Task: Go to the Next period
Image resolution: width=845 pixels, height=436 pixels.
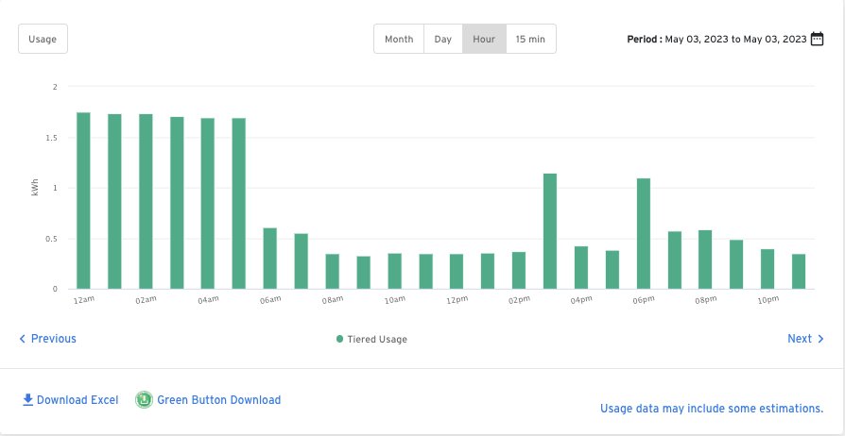Action: [799, 339]
